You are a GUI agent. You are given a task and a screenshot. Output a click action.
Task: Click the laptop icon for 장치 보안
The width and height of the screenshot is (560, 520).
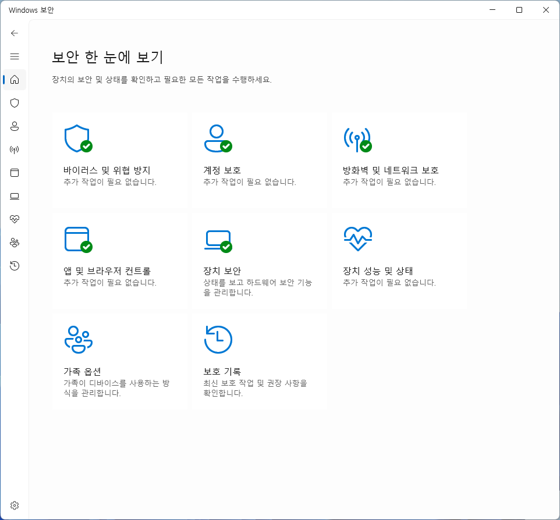click(218, 241)
